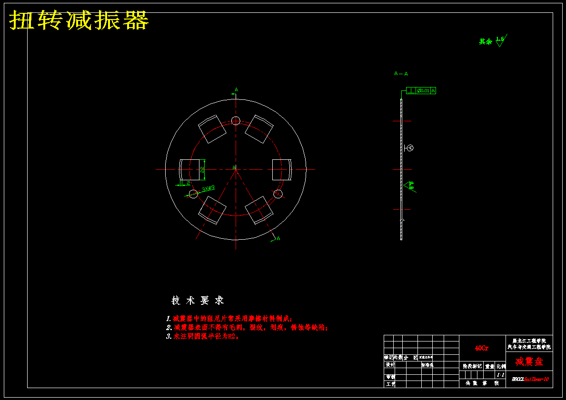The image size is (566, 400).
Task: Select the 40Cr material text
Action: [x=482, y=348]
